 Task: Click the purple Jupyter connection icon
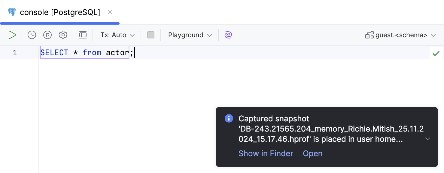tap(228, 35)
